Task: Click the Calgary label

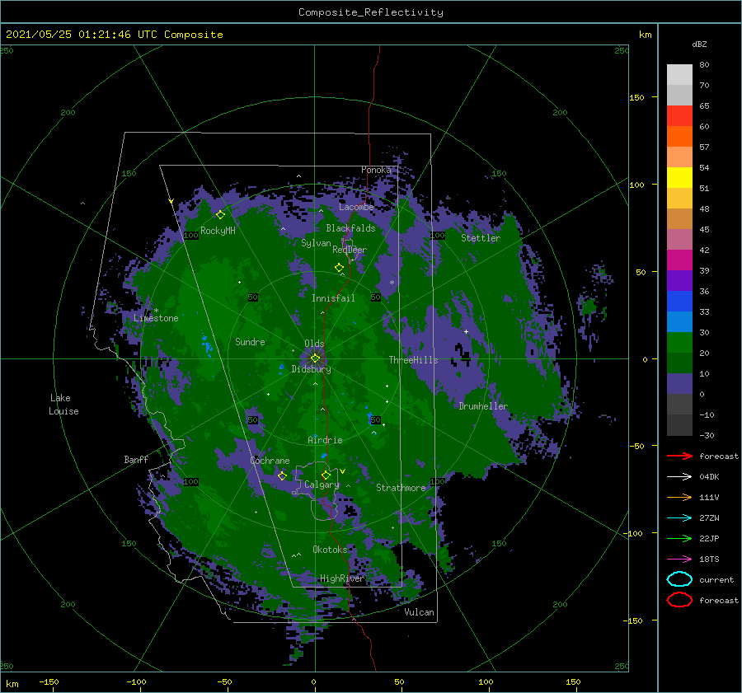Action: click(322, 485)
